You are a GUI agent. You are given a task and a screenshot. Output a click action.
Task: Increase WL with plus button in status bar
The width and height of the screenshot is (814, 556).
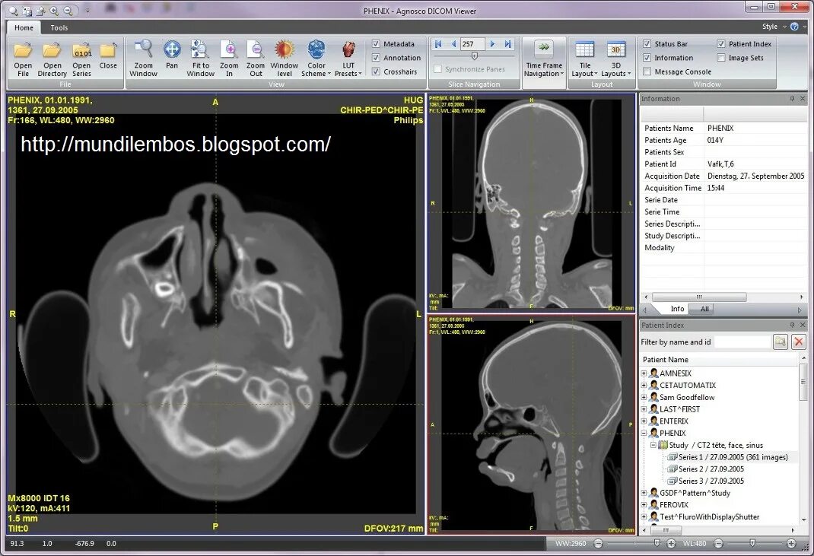(x=792, y=544)
